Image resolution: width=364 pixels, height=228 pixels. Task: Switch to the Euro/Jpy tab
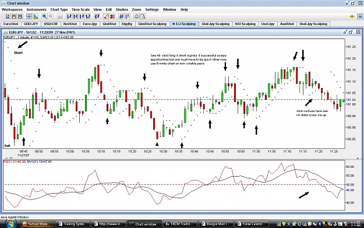[x=90, y=24]
